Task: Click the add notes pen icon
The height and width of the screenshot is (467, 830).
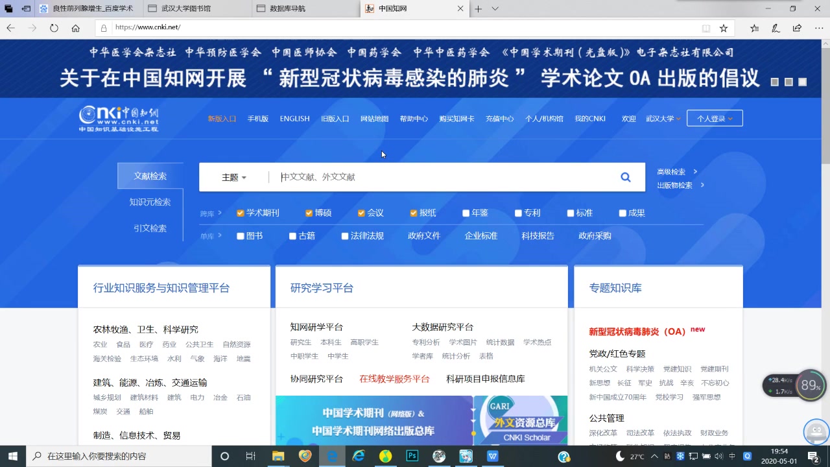Action: coord(776,28)
